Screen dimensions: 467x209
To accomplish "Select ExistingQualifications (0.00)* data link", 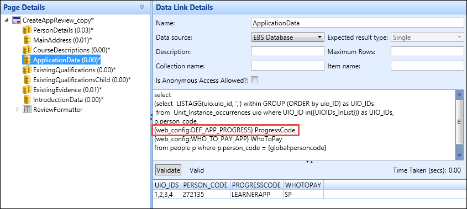I will tap(75, 69).
